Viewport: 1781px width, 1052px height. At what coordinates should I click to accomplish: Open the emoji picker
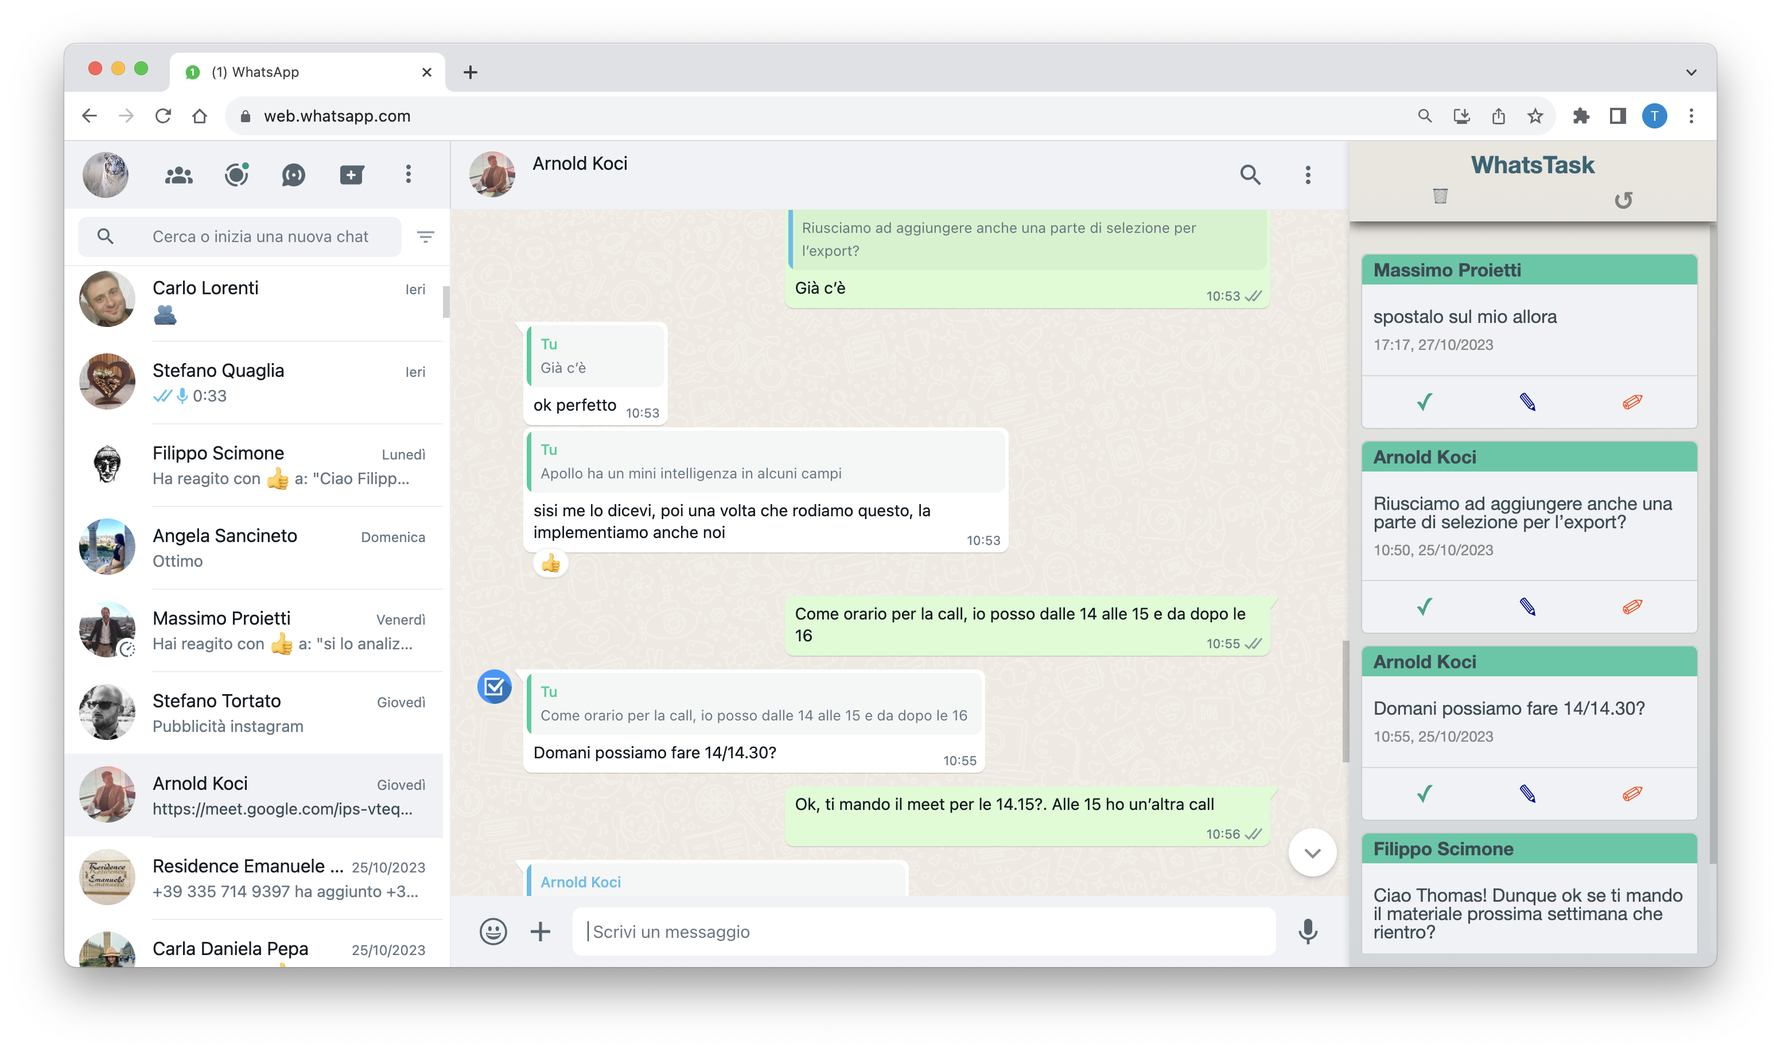click(x=493, y=931)
